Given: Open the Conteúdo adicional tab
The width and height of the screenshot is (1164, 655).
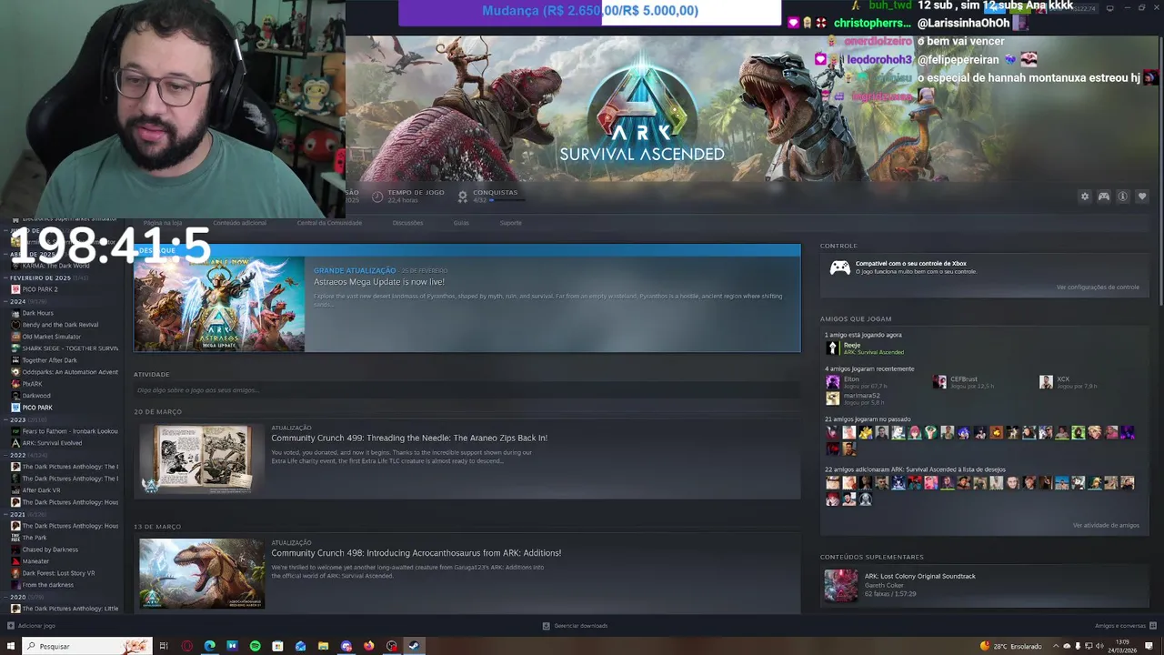Looking at the screenshot, I should coord(240,223).
